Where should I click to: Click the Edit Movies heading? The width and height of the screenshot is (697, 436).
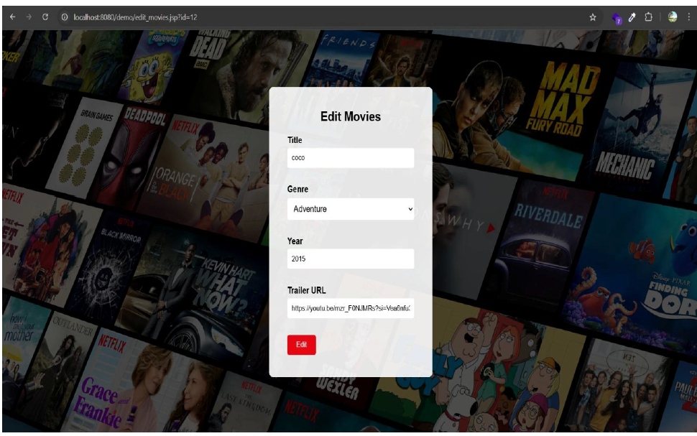[350, 116]
